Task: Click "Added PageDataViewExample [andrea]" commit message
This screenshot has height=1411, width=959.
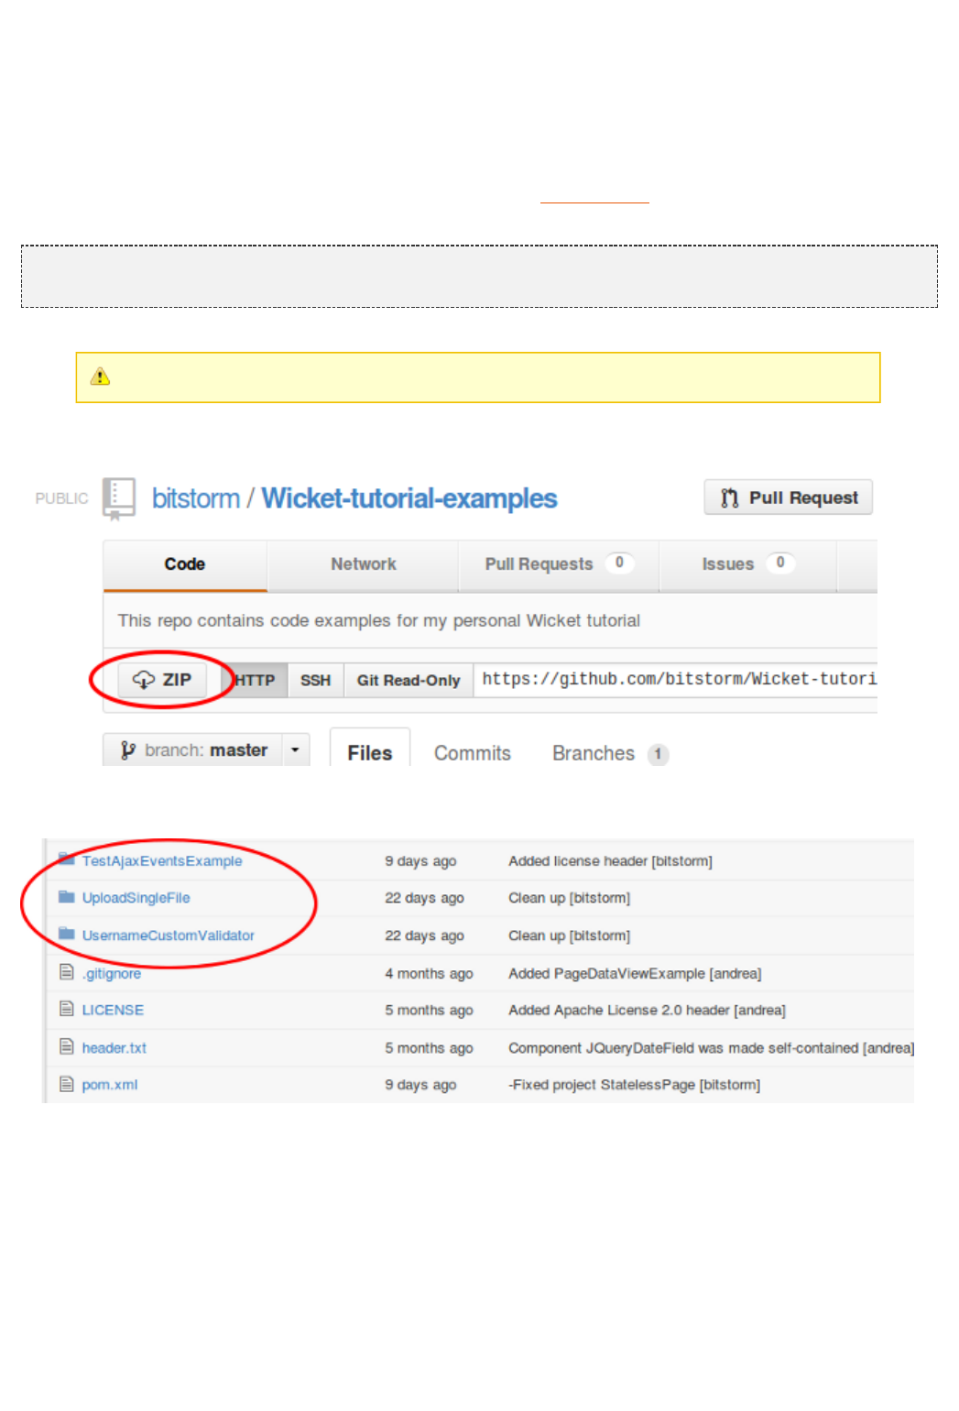Action: click(635, 974)
